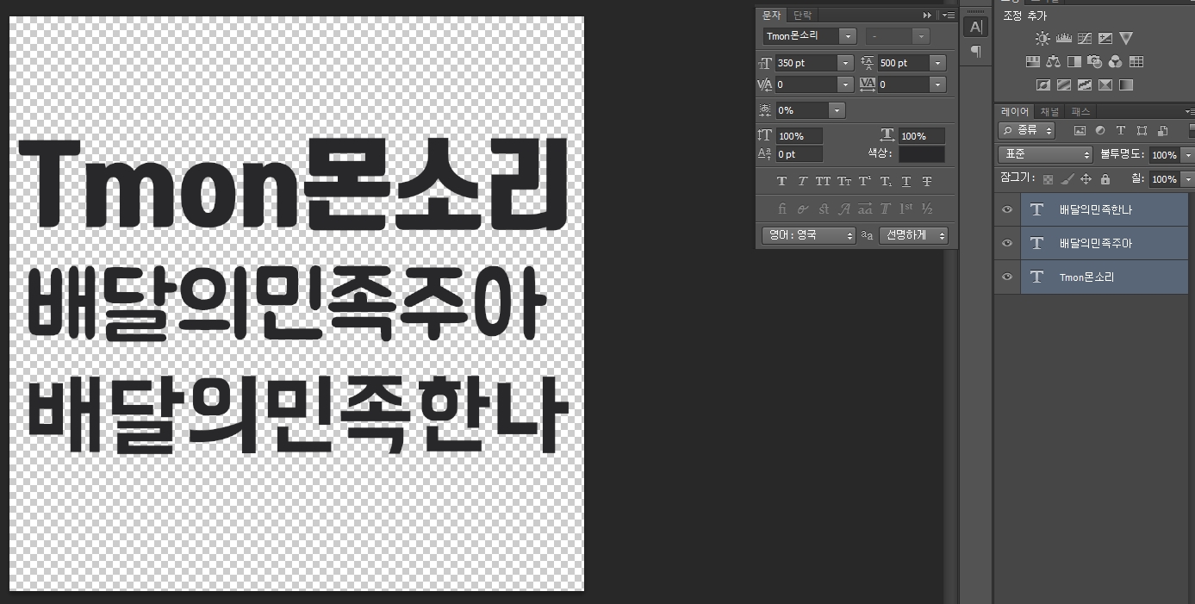Open the 종류 layer filter dropdown
1195x604 pixels.
1026,130
